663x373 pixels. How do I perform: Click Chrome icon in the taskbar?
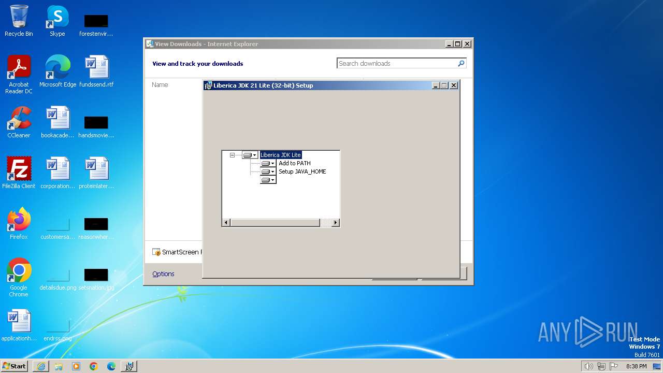pos(94,366)
